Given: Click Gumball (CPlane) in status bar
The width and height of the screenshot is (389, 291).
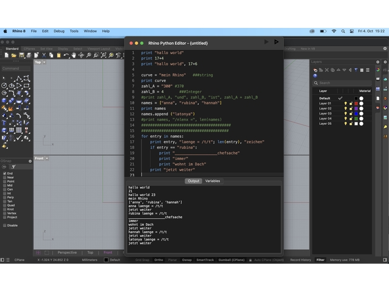Looking at the screenshot, I should tap(232, 260).
